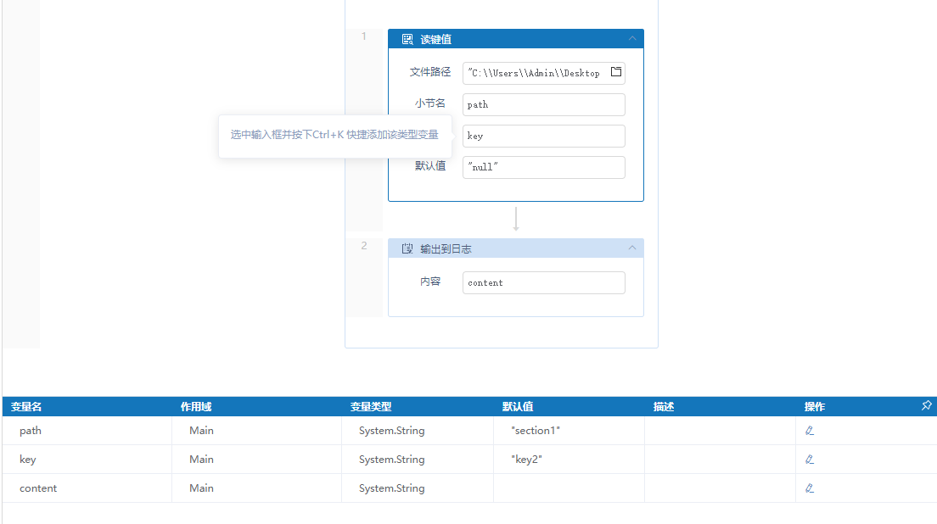Open the edit icon for content variable

point(810,488)
